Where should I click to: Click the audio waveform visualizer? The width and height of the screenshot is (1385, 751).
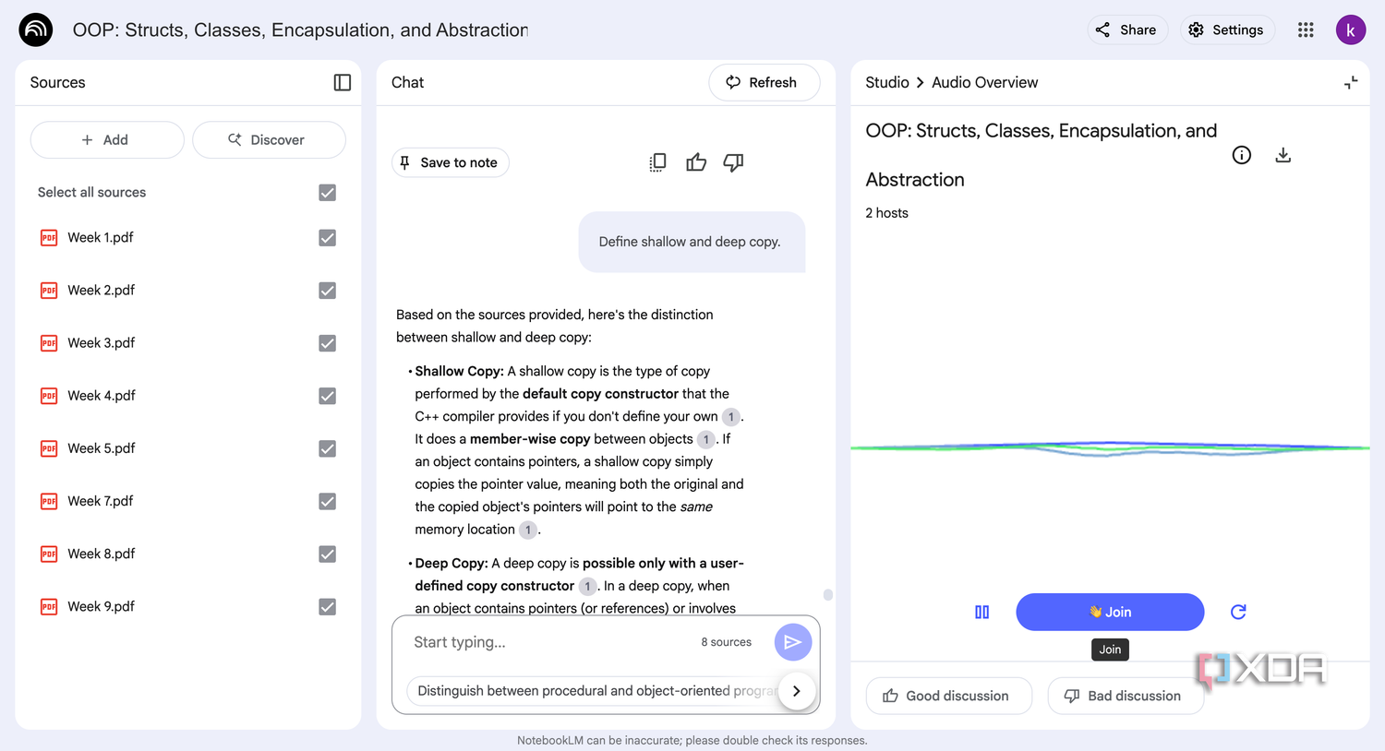click(1110, 448)
